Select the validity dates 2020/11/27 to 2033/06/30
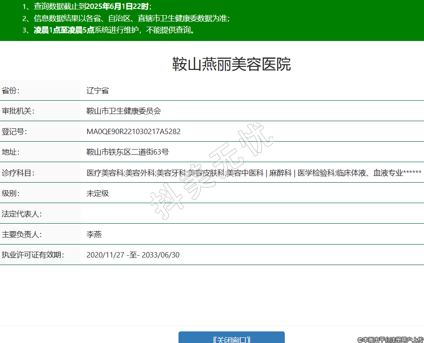Image resolution: width=424 pixels, height=343 pixels. tap(133, 255)
